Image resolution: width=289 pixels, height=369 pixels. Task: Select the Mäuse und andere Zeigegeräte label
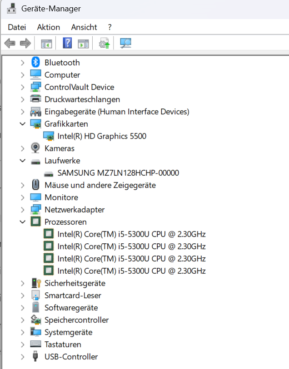click(100, 185)
